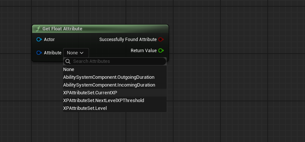The width and height of the screenshot is (305, 142).
Task: Select XPAttributeSet.NextLevelXPThreshold attribute
Action: click(x=115, y=101)
